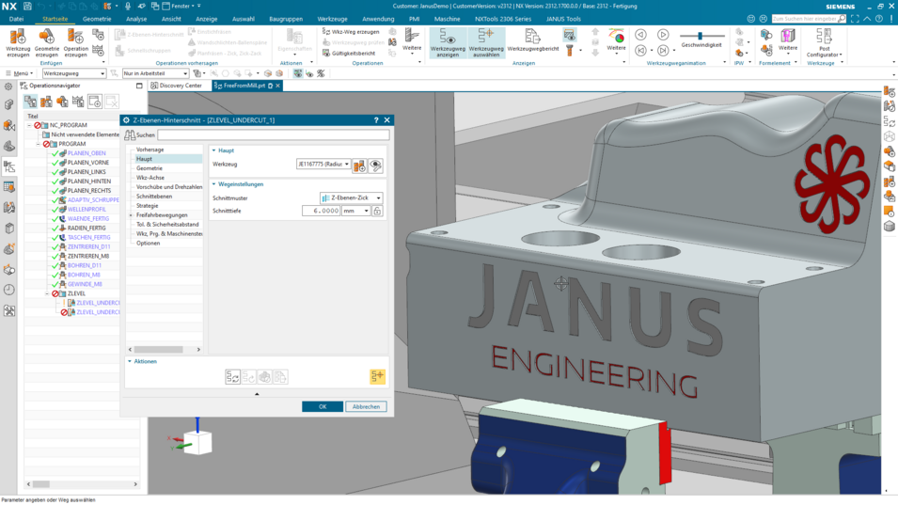Open the Werkzeug dropdown JE1167775
Screen dimensions: 898x505
(x=323, y=165)
